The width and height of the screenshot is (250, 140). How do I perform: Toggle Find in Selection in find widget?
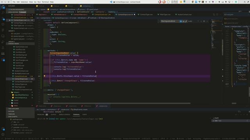tap(204, 21)
